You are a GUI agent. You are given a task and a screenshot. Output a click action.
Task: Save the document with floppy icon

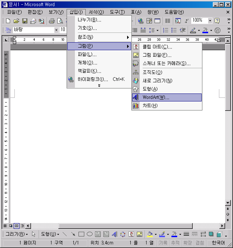point(25,21)
